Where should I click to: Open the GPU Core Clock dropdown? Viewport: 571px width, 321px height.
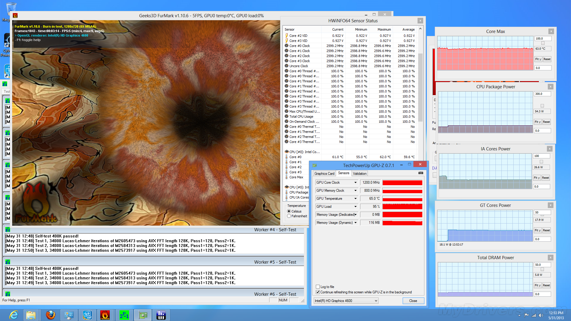(x=355, y=182)
